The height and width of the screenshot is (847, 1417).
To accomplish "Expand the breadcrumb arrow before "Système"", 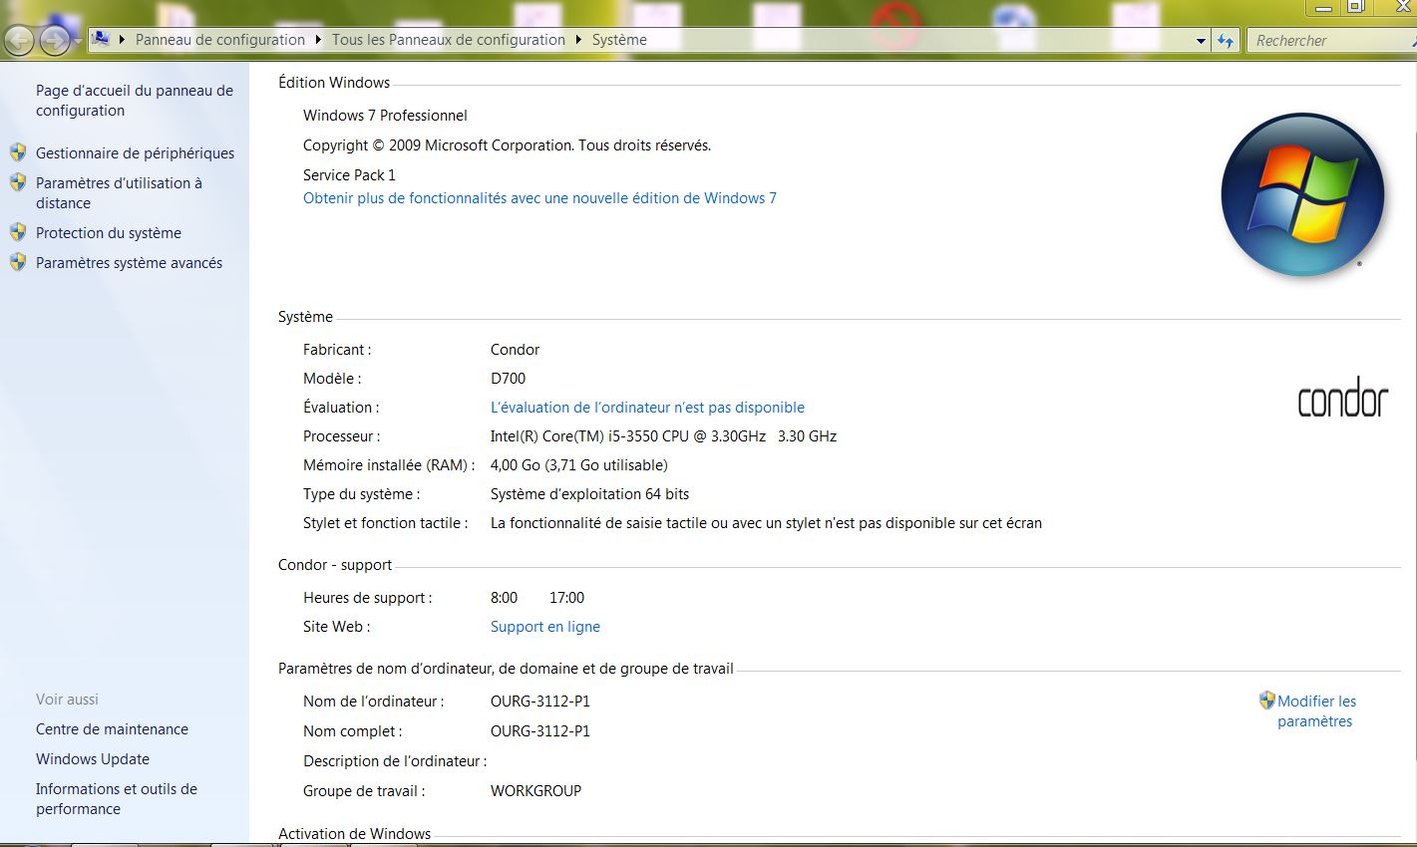I will click(578, 40).
